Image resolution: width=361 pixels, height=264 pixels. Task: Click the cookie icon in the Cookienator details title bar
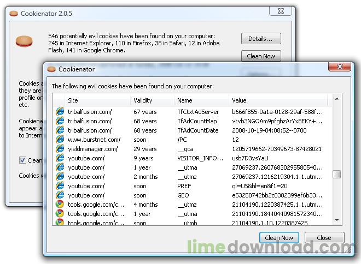(51, 69)
